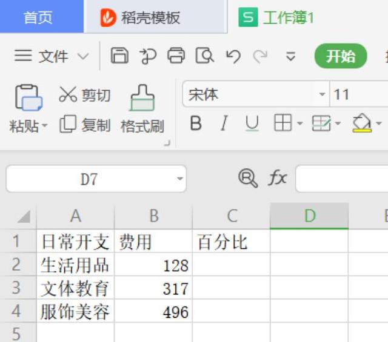Select column D header
This screenshot has width=388, height=342.
(309, 216)
